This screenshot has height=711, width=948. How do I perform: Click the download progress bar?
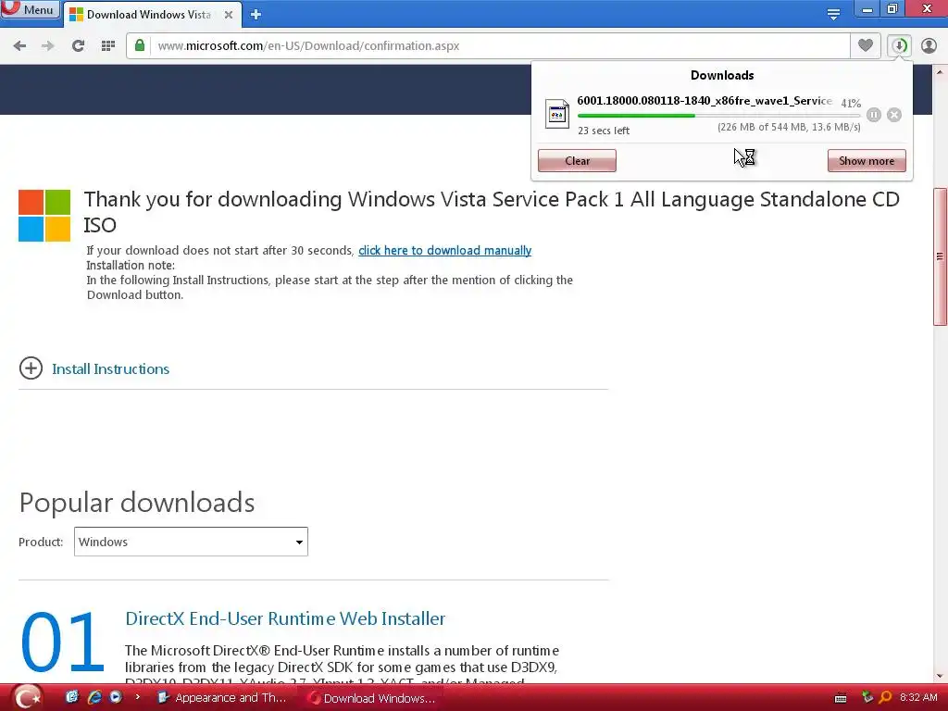coord(718,116)
